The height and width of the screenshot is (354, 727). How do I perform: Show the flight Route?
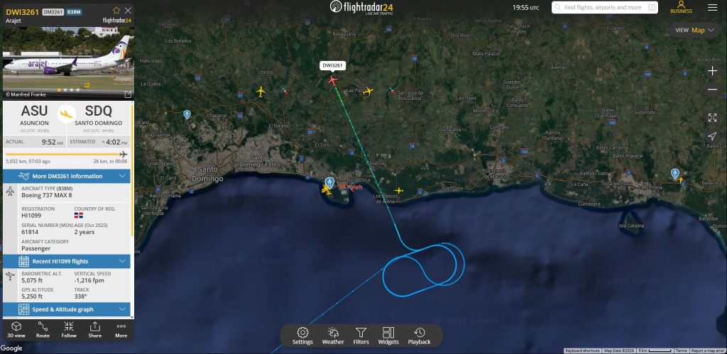click(x=43, y=329)
